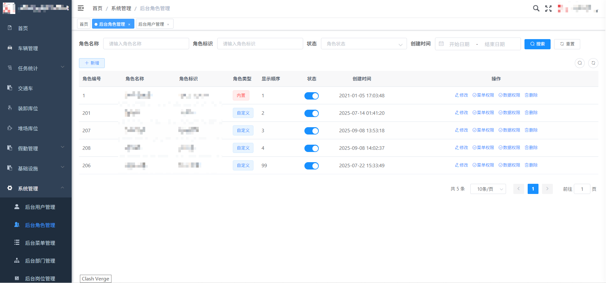The width and height of the screenshot is (606, 283).
Task: Toggle fullscreen mode icon in header
Action: click(548, 9)
